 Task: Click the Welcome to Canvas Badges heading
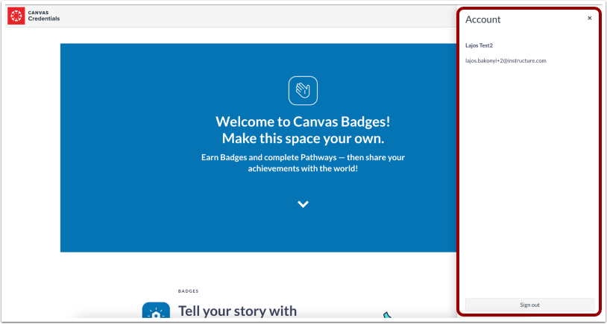pyautogui.click(x=303, y=121)
